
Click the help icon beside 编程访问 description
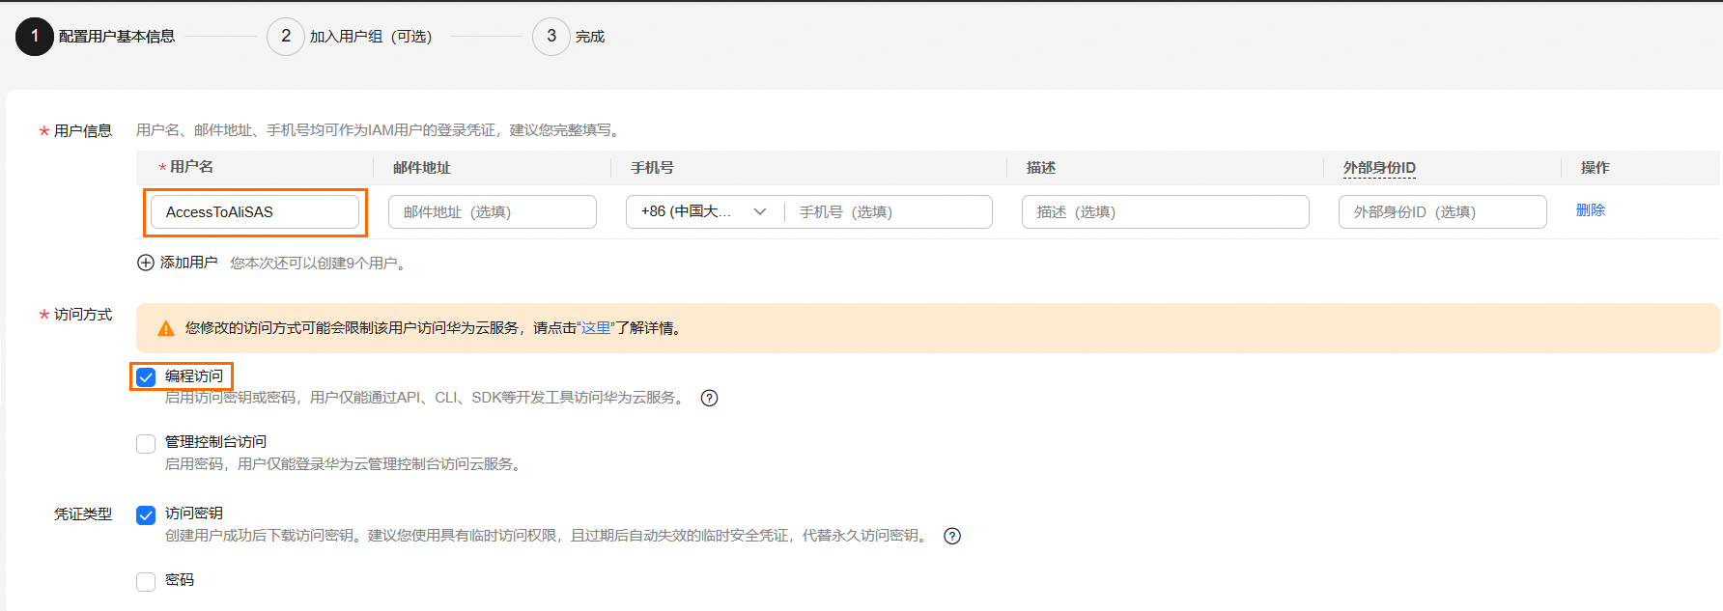pyautogui.click(x=709, y=398)
